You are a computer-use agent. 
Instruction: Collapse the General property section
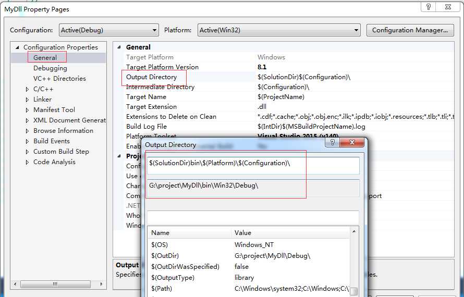point(119,47)
